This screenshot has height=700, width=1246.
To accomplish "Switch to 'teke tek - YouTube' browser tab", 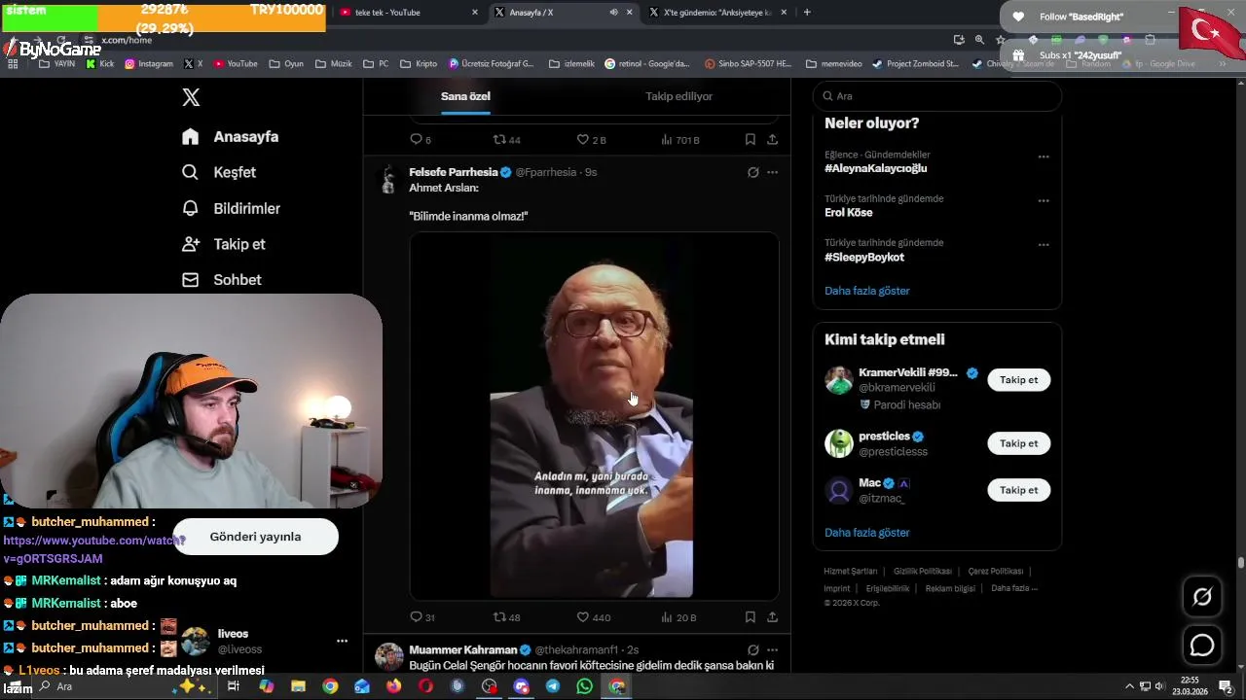I will (x=409, y=13).
